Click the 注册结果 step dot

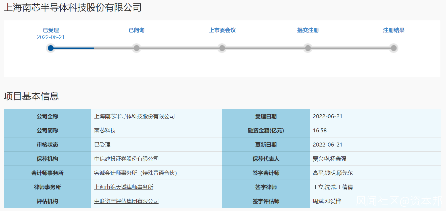pyautogui.click(x=394, y=48)
